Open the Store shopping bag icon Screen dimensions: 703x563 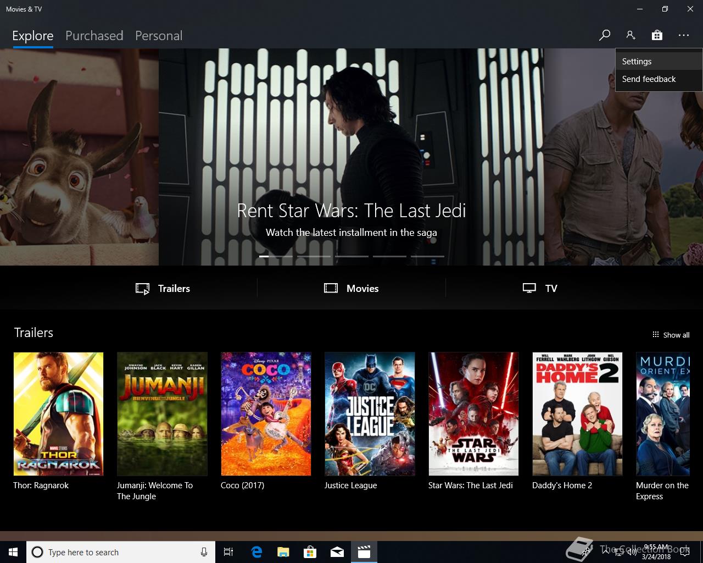tap(657, 35)
